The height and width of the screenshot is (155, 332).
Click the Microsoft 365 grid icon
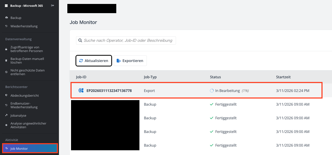coord(6,6)
